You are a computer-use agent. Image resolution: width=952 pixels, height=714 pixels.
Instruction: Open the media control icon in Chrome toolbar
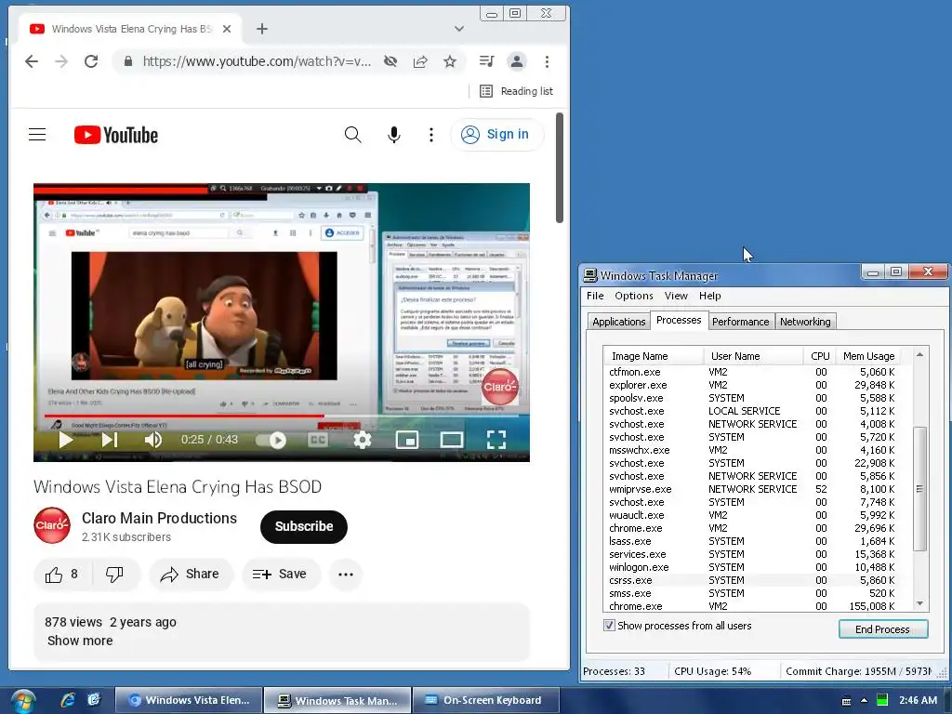[486, 61]
